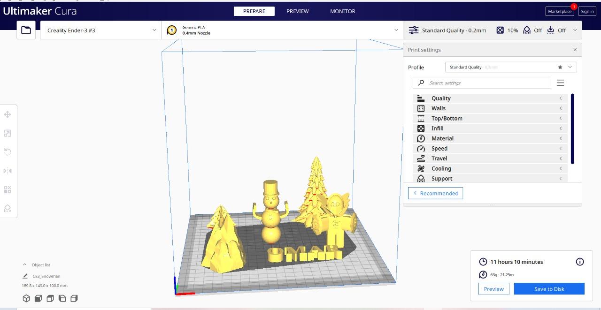The height and width of the screenshot is (310, 601).
Task: Click Save to Disk button
Action: (x=549, y=289)
